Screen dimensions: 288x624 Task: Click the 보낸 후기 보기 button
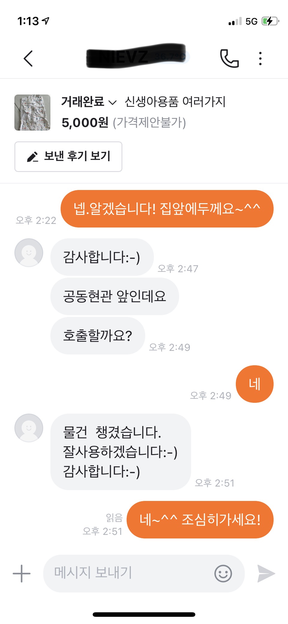[68, 157]
